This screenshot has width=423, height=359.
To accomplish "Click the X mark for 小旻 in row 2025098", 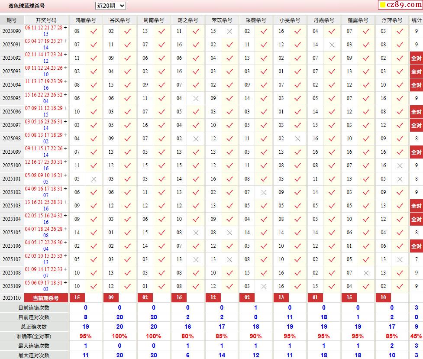I will pyautogui.click(x=297, y=139).
